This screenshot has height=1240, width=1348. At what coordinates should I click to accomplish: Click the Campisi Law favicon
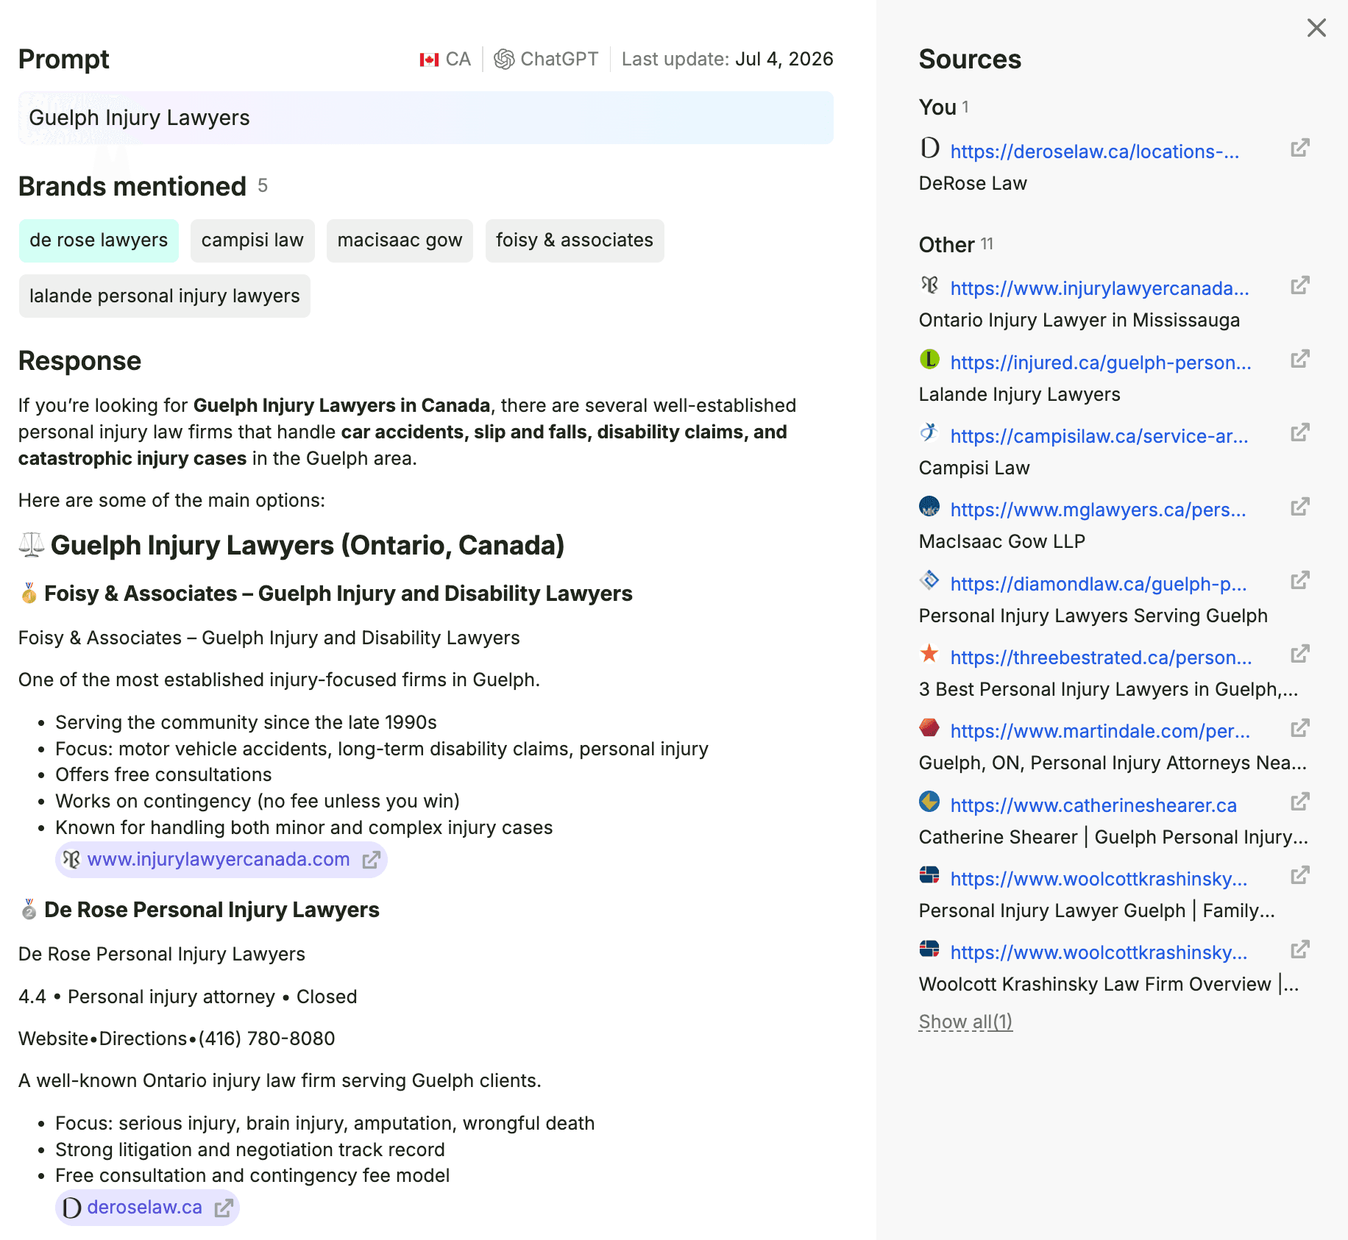coord(930,432)
